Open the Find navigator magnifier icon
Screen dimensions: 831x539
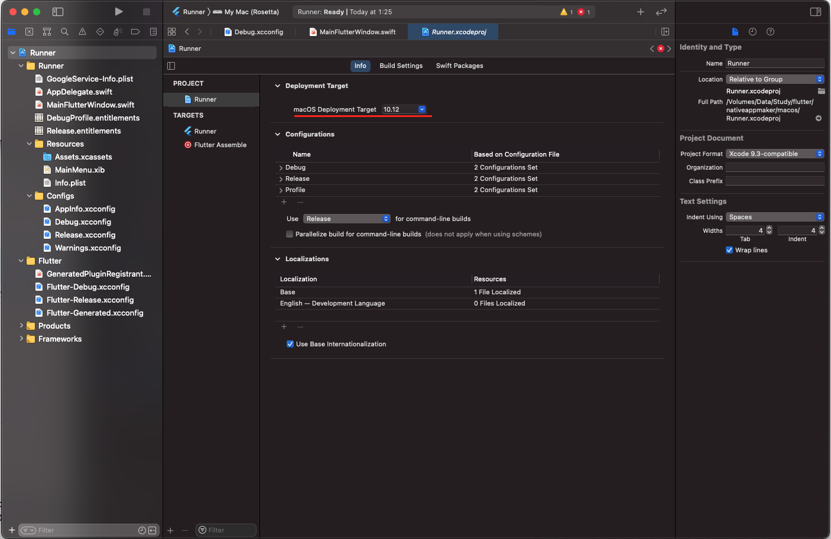tap(64, 32)
